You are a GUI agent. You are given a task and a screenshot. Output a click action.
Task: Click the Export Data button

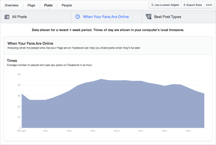pyautogui.click(x=193, y=5)
